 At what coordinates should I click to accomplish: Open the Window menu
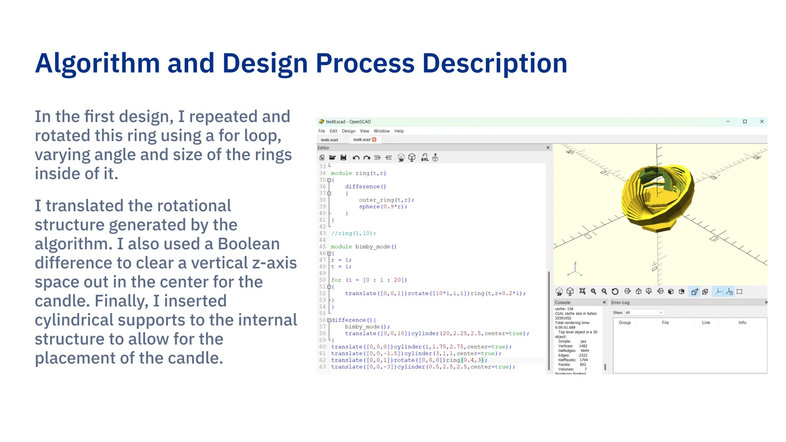(x=382, y=131)
